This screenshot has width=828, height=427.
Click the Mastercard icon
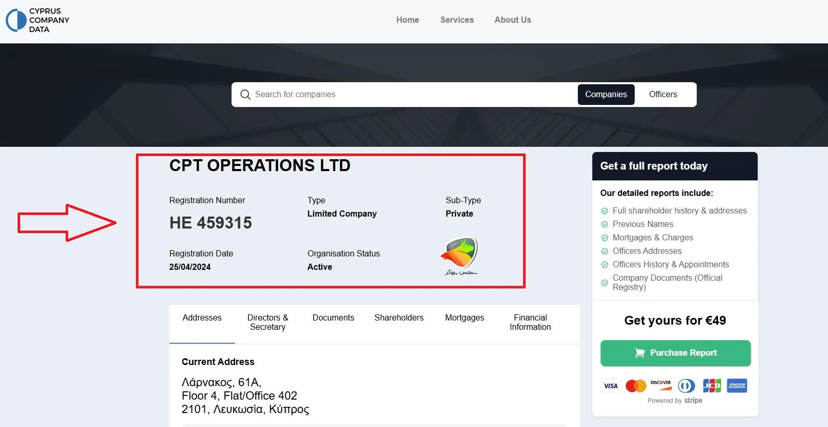pyautogui.click(x=636, y=386)
